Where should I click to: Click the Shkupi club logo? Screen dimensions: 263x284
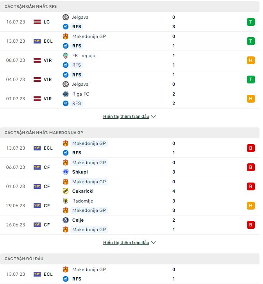point(66,172)
